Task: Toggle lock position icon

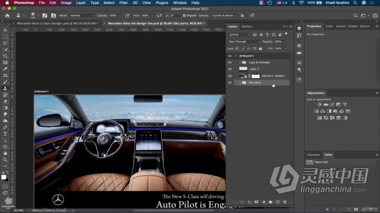Action: [249, 49]
